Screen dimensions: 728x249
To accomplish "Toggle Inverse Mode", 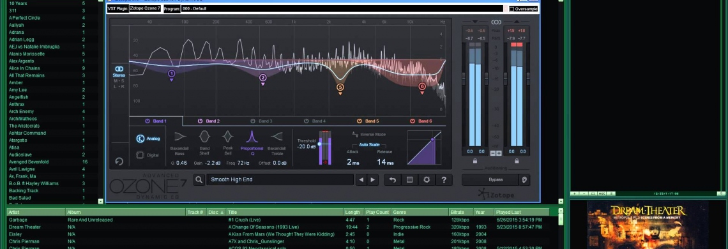I will [369, 134].
